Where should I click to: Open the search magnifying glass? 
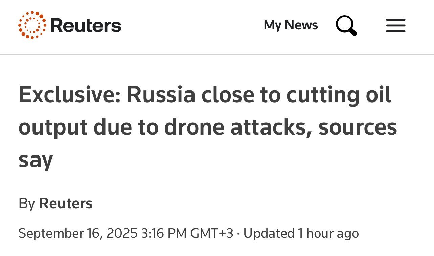(346, 26)
